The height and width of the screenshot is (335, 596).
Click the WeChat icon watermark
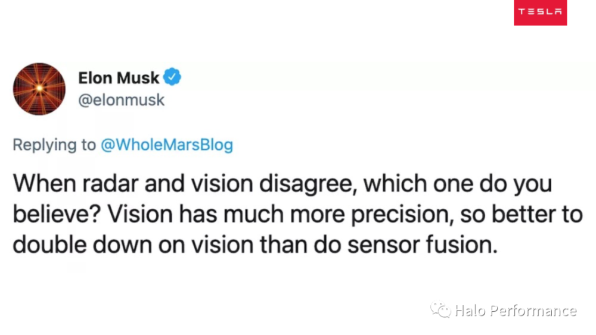tap(440, 310)
